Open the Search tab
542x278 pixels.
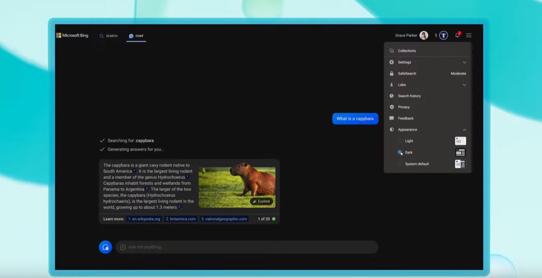point(108,36)
